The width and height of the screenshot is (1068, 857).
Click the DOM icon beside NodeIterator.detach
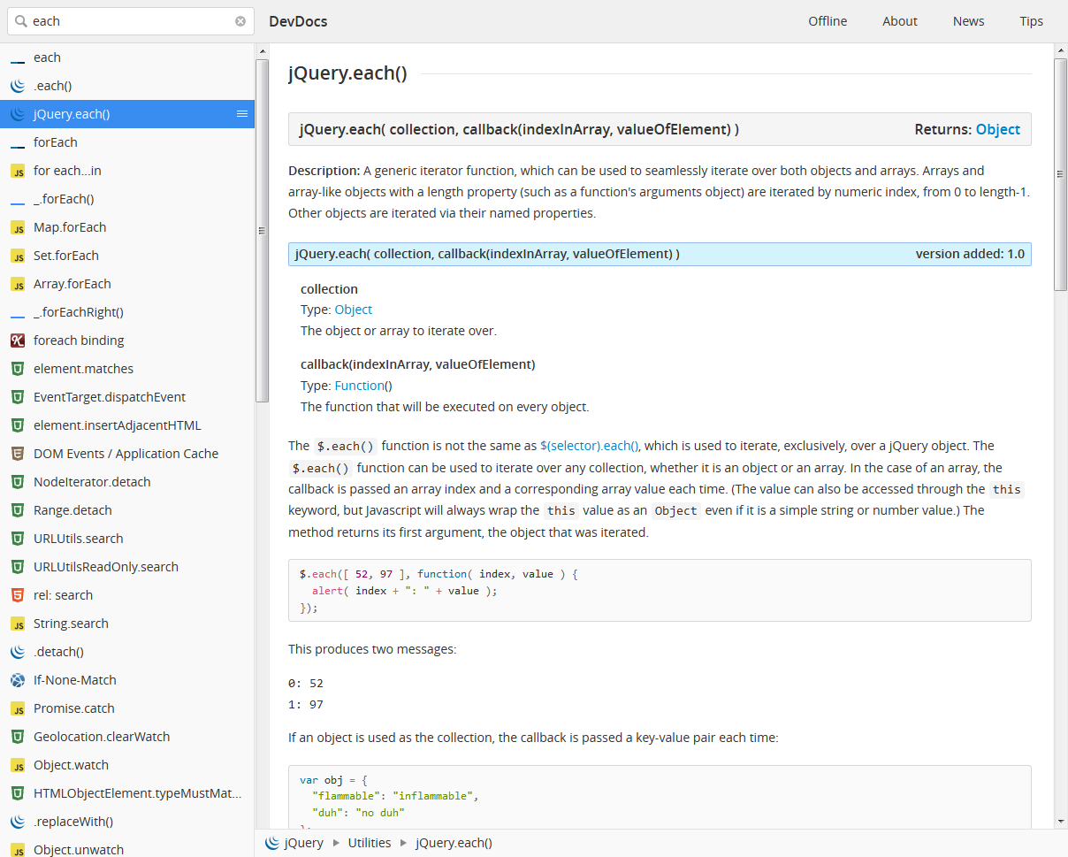pos(18,482)
